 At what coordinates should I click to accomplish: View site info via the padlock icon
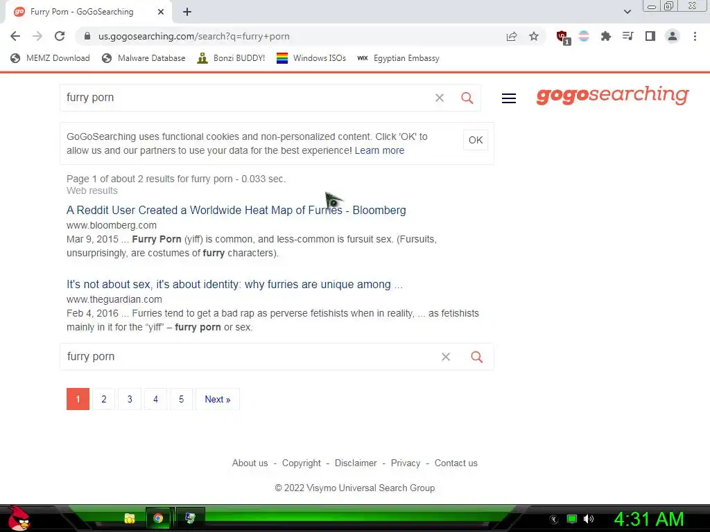coord(87,36)
